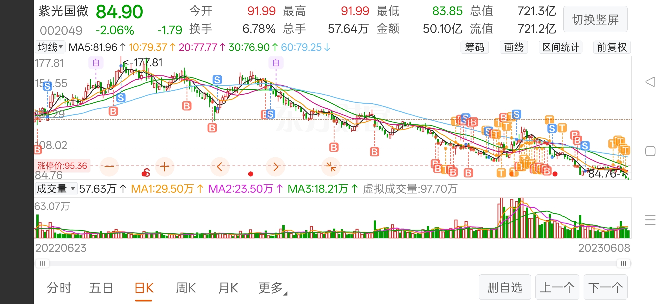Go to next stock with 下一个
This screenshot has height=304, width=669.
(x=605, y=287)
